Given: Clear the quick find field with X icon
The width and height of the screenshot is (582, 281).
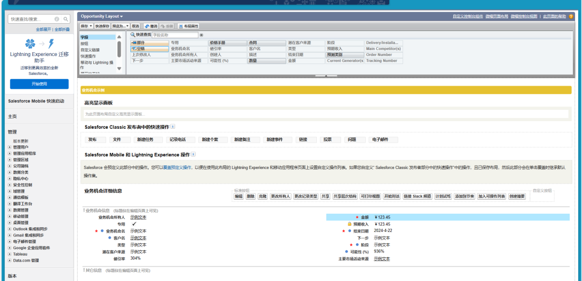Looking at the screenshot, I should [202, 35].
